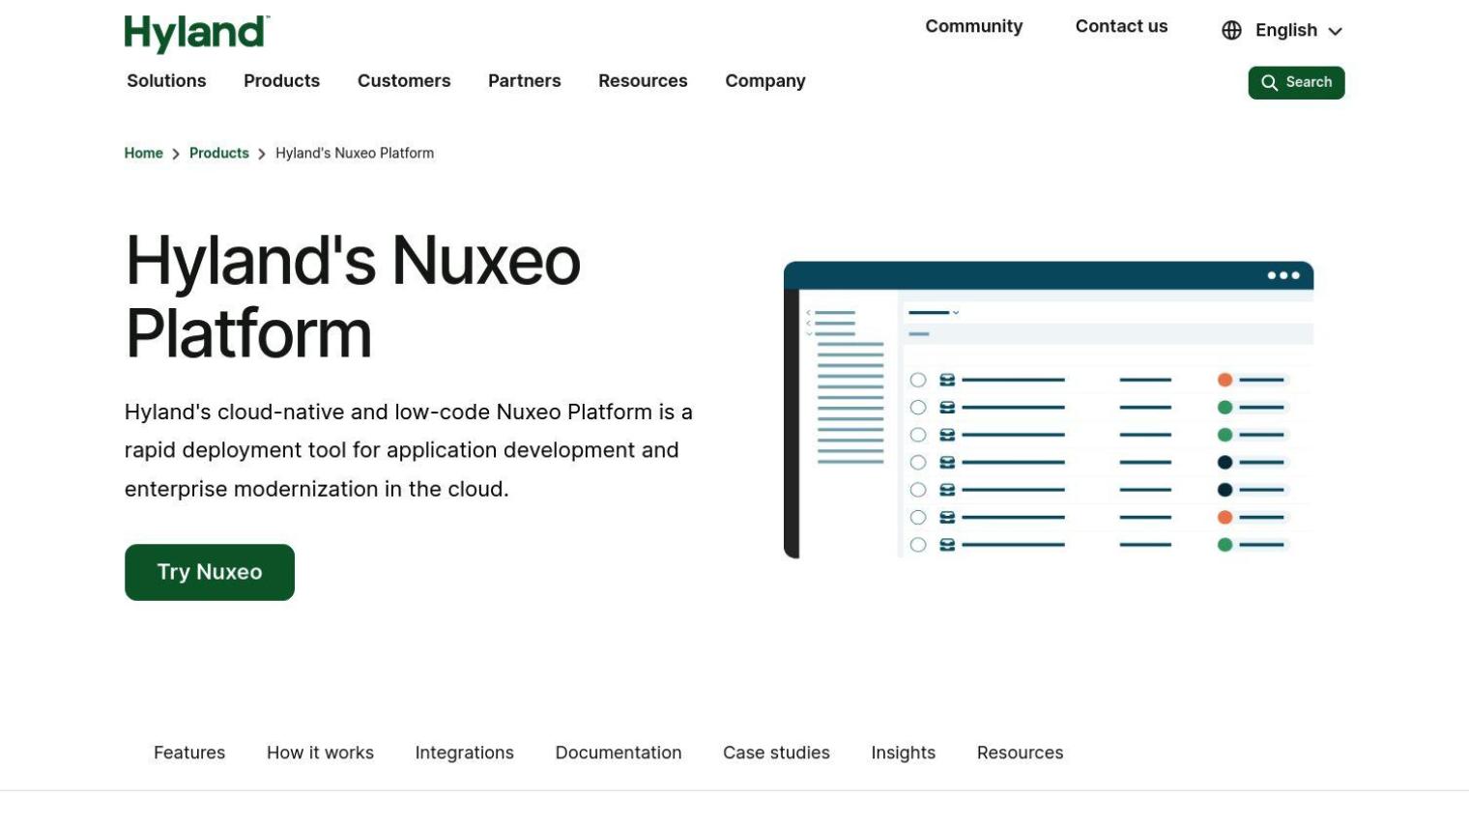Select the Insights tab
The height and width of the screenshot is (825, 1469).
click(x=903, y=753)
